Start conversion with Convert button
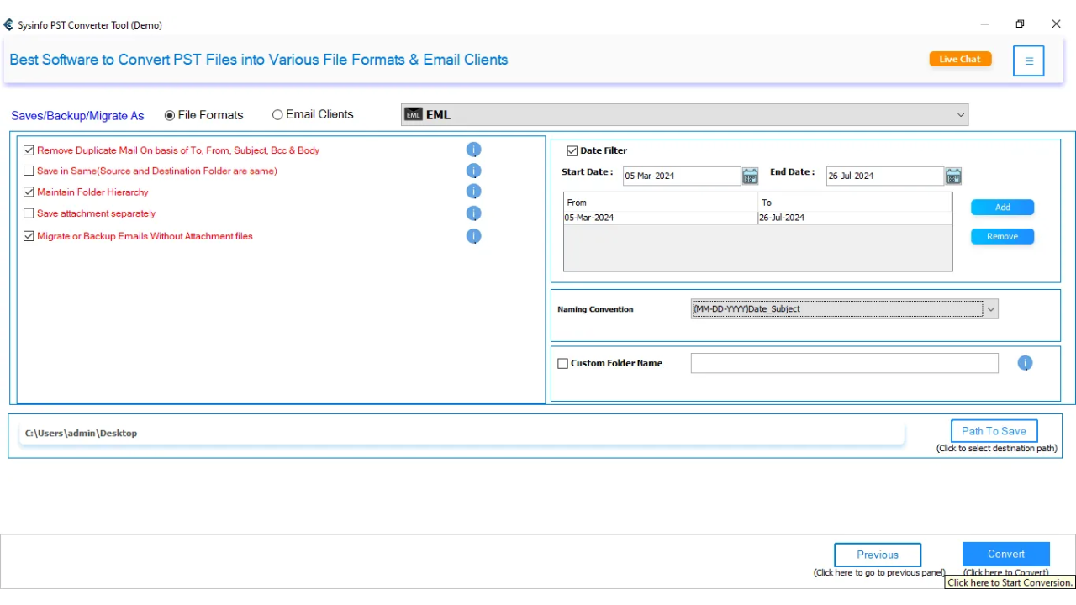Viewport: 1076px width, 605px height. click(x=1005, y=555)
